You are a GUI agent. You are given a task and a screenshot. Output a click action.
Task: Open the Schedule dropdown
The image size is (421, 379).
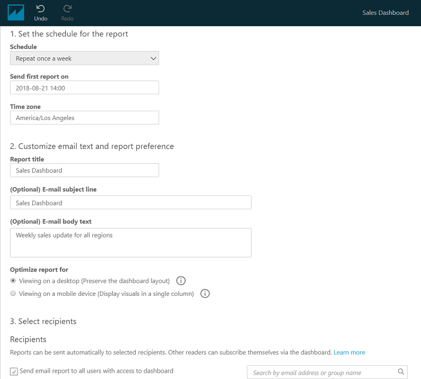[84, 58]
